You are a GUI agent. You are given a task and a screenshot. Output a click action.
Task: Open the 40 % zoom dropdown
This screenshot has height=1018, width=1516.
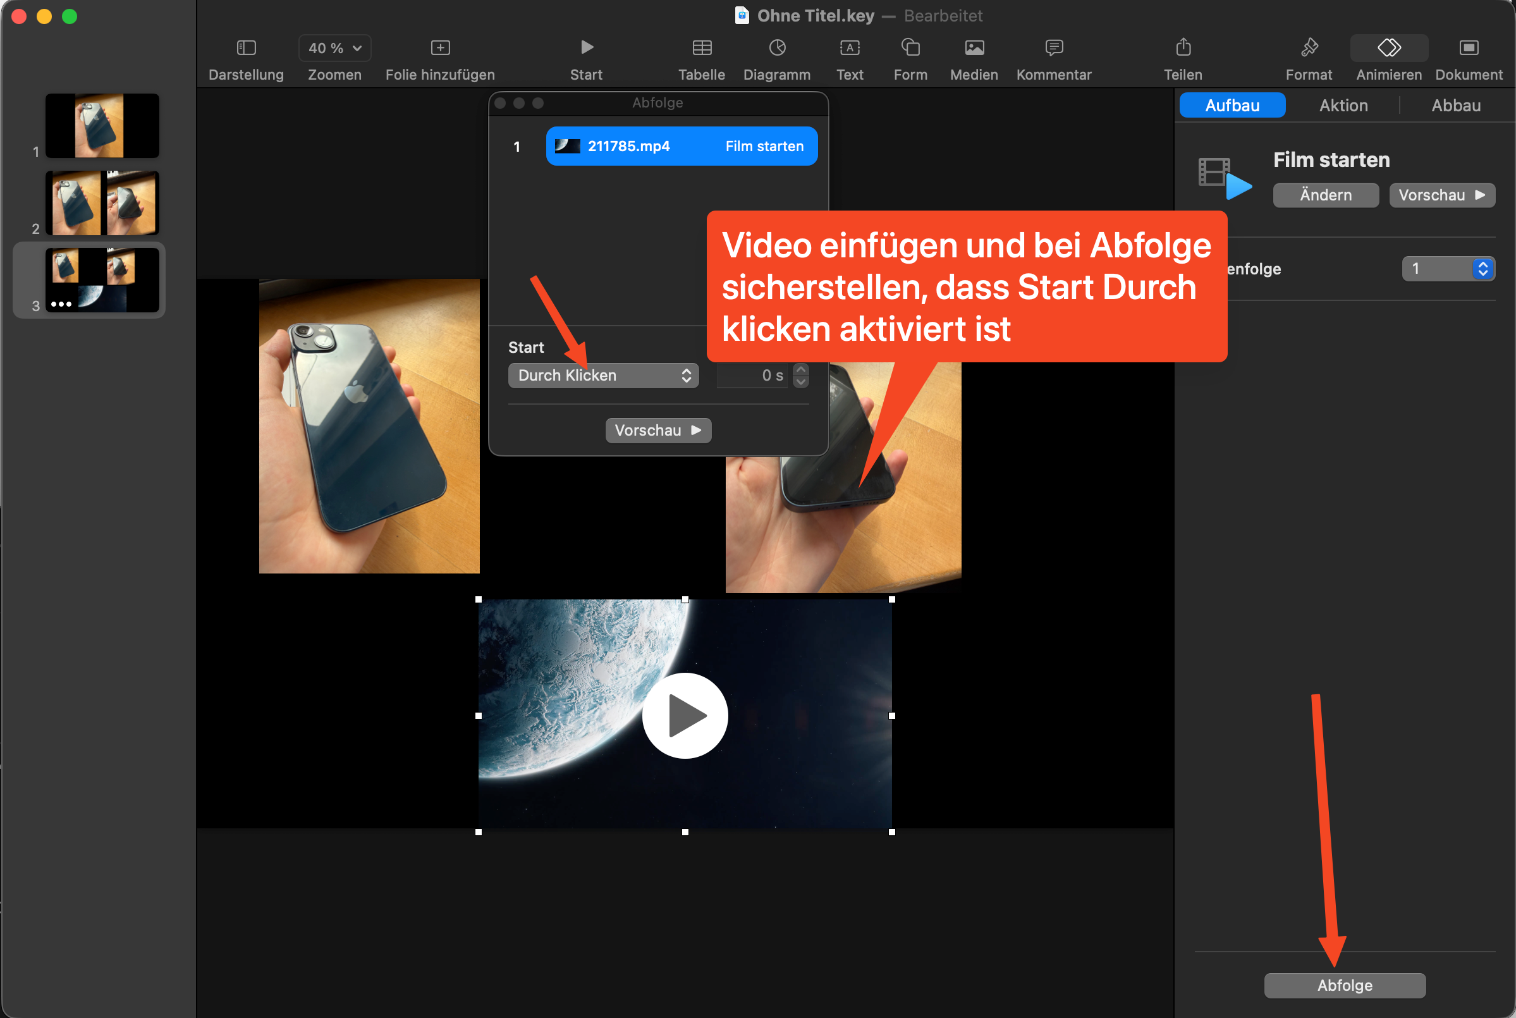pyautogui.click(x=335, y=48)
